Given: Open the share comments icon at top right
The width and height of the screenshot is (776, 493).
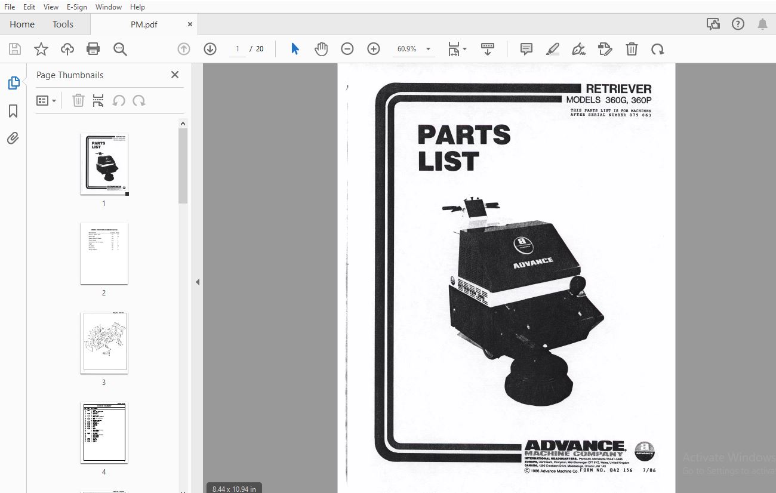Looking at the screenshot, I should (713, 24).
